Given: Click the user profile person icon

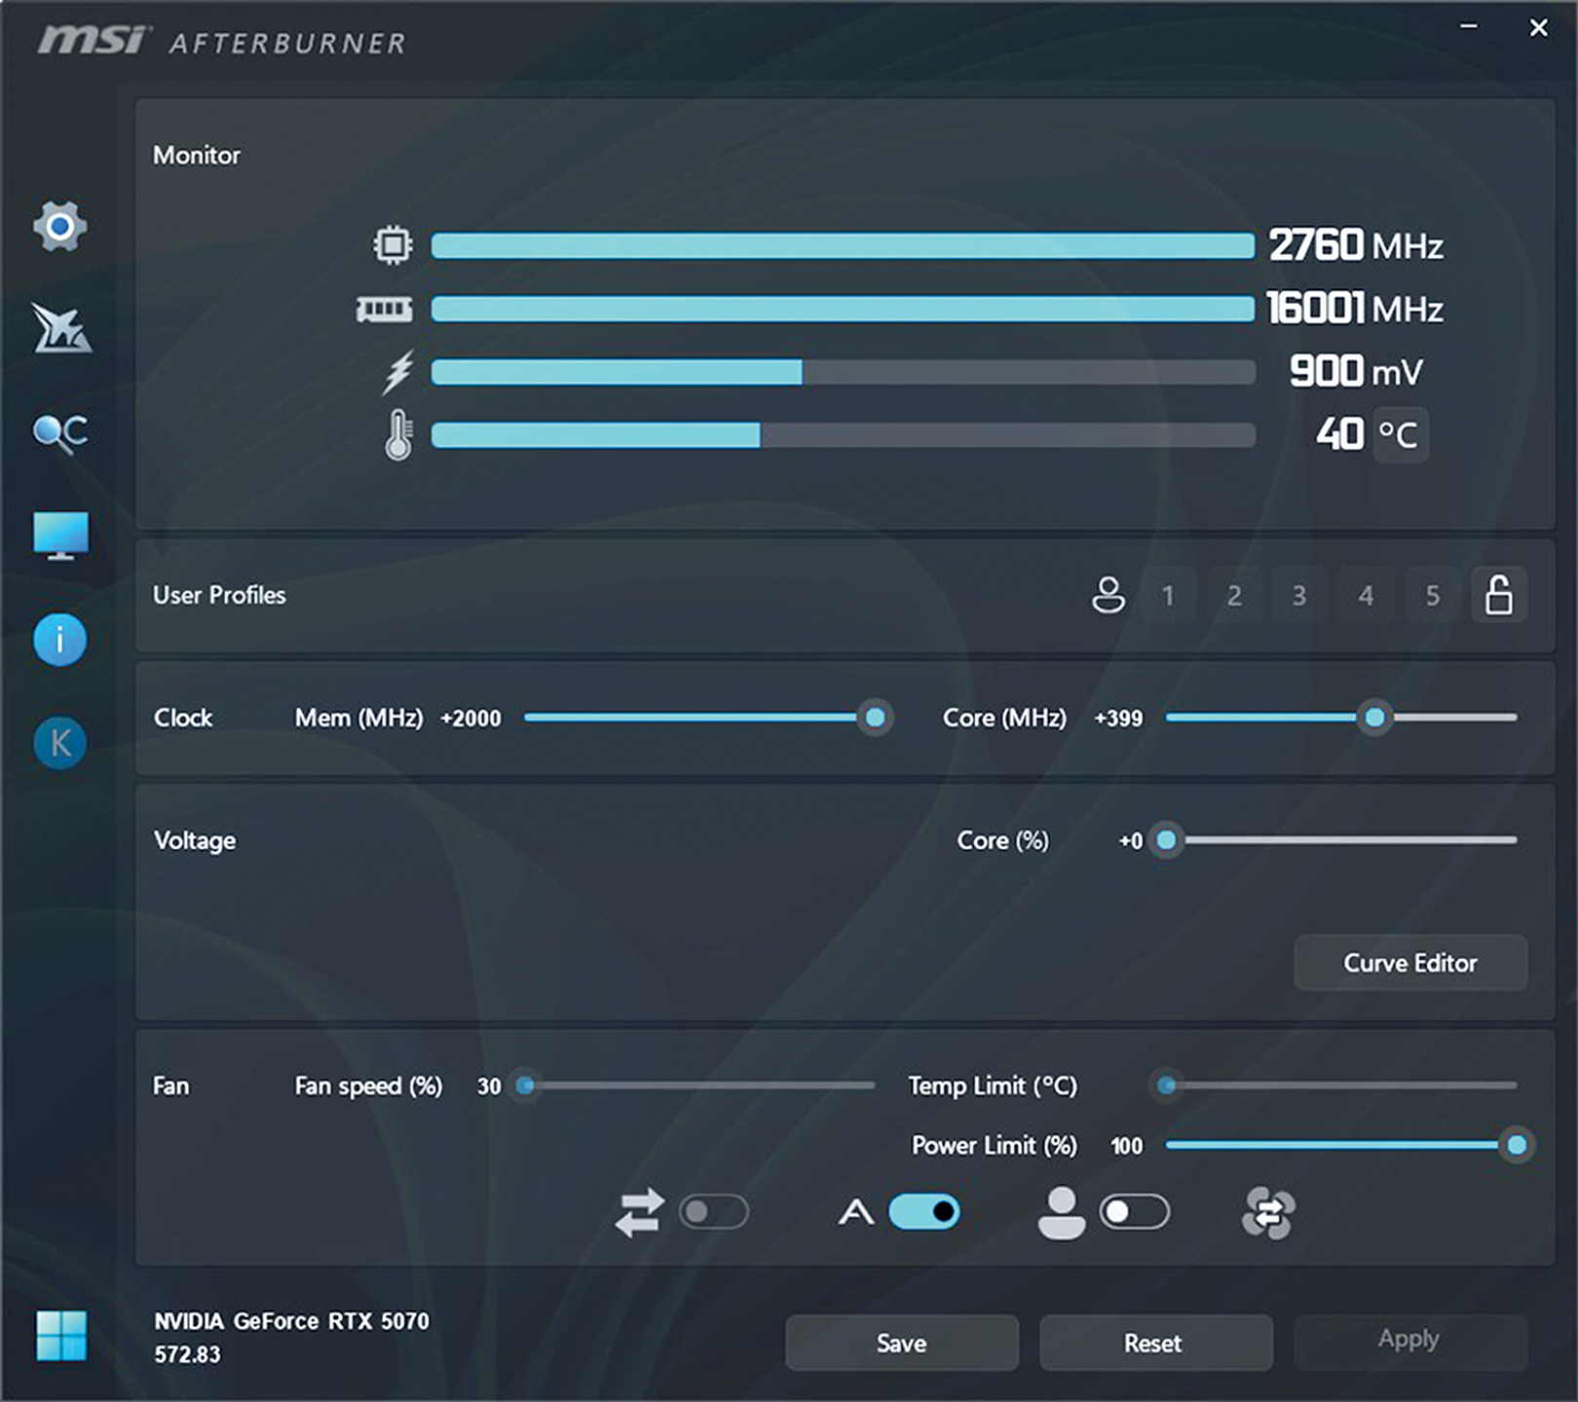Looking at the screenshot, I should (x=1108, y=595).
